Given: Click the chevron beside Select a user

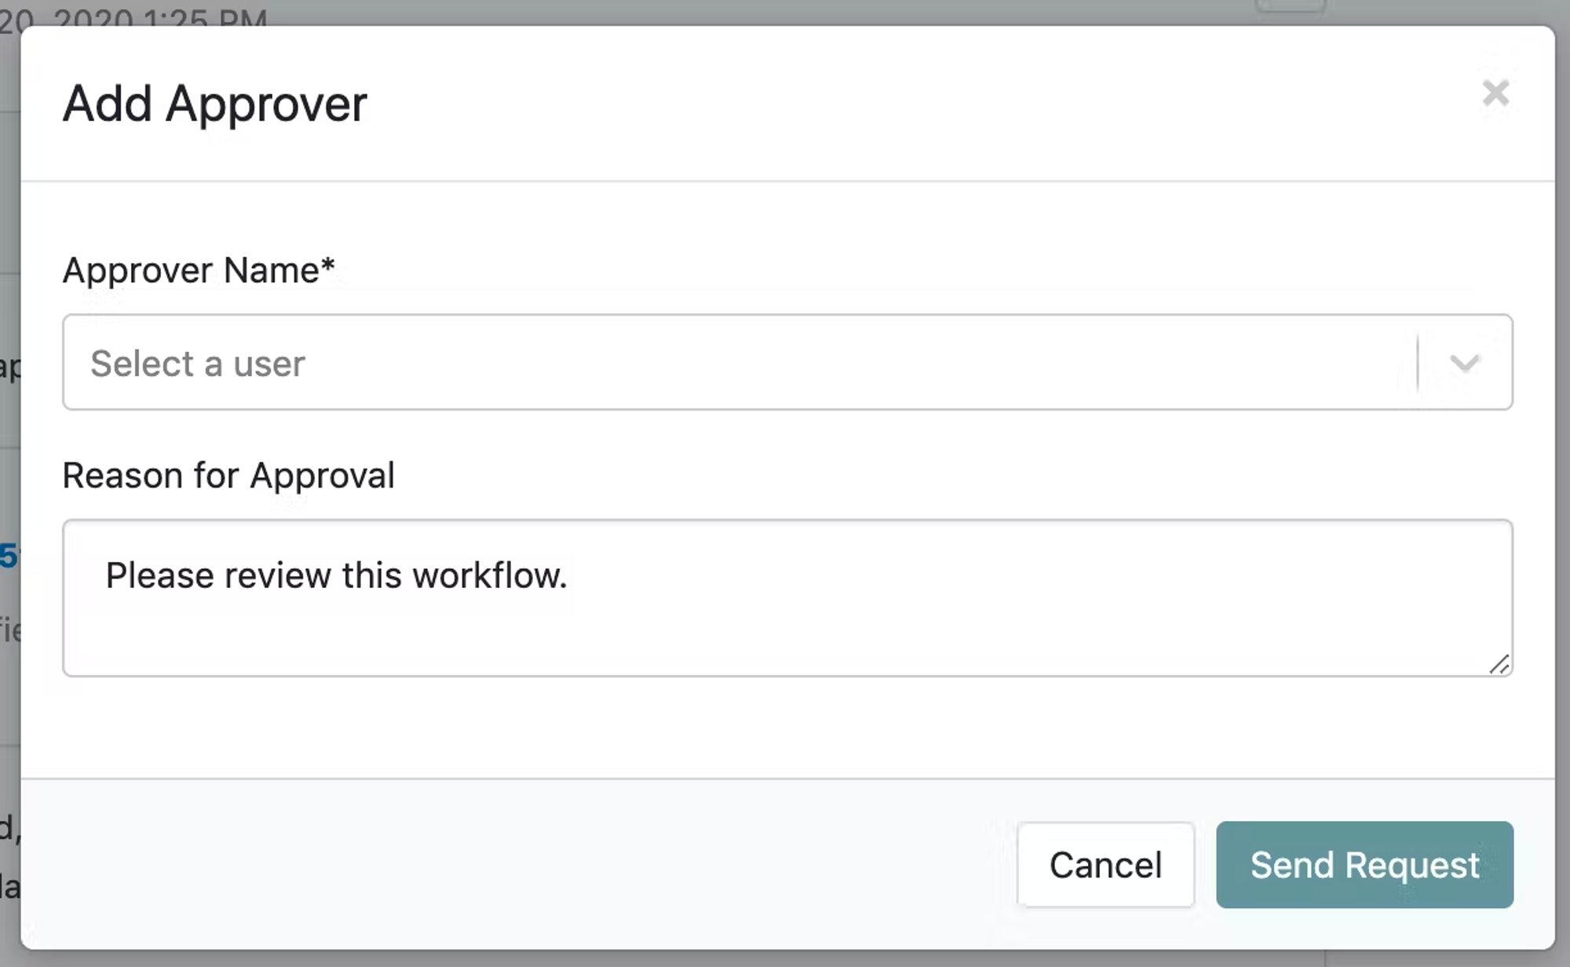Looking at the screenshot, I should [x=1464, y=363].
